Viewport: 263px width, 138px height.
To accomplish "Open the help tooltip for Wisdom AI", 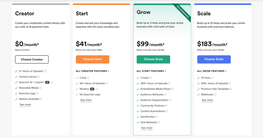I will [97, 89].
